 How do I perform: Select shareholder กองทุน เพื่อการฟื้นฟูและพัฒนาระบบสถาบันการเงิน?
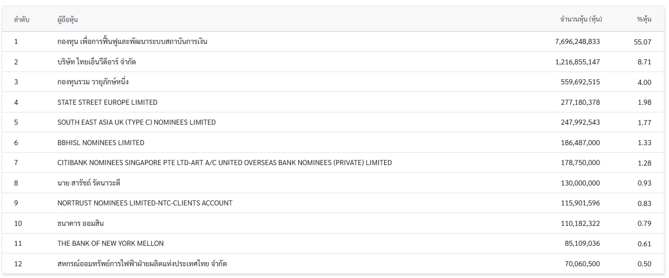tap(132, 41)
